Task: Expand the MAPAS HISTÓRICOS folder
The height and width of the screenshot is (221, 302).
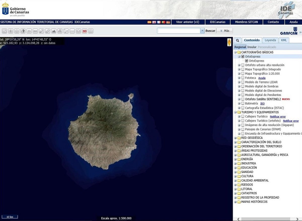Action: (x=236, y=202)
